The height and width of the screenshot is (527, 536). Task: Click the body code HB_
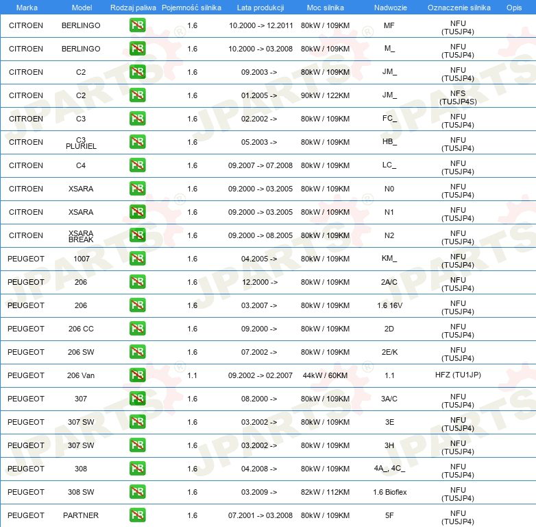(390, 141)
